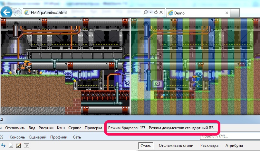Open the Отключить menu
The width and height of the screenshot is (260, 151).
click(x=15, y=128)
